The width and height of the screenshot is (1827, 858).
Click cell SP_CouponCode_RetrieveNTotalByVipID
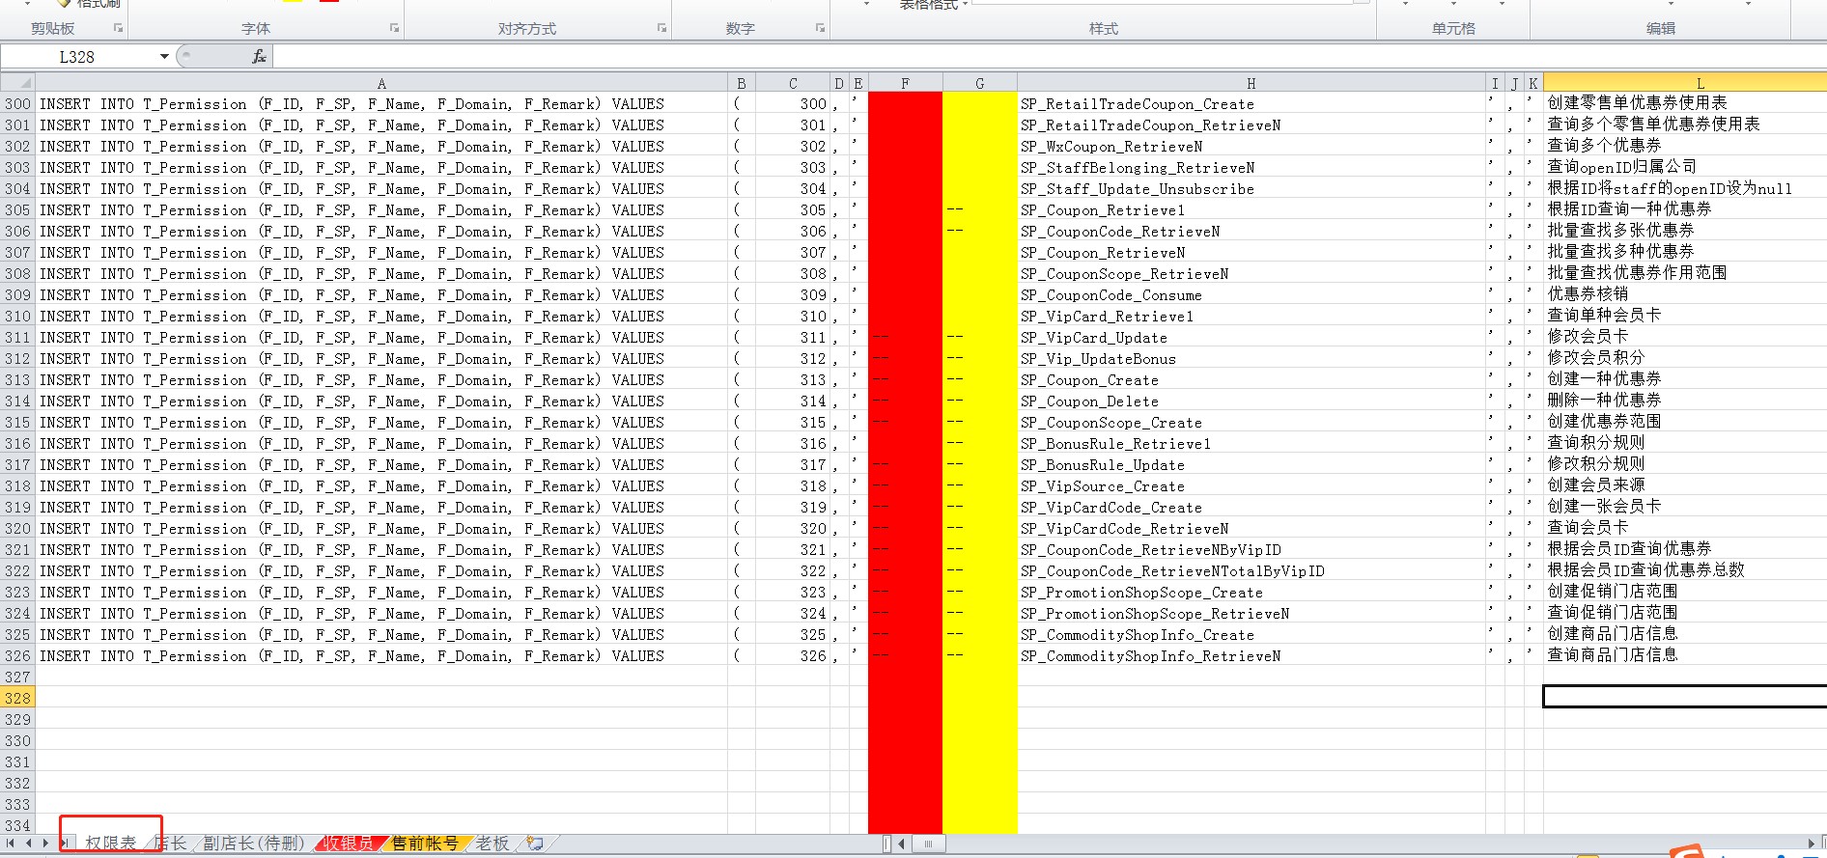(x=1251, y=571)
